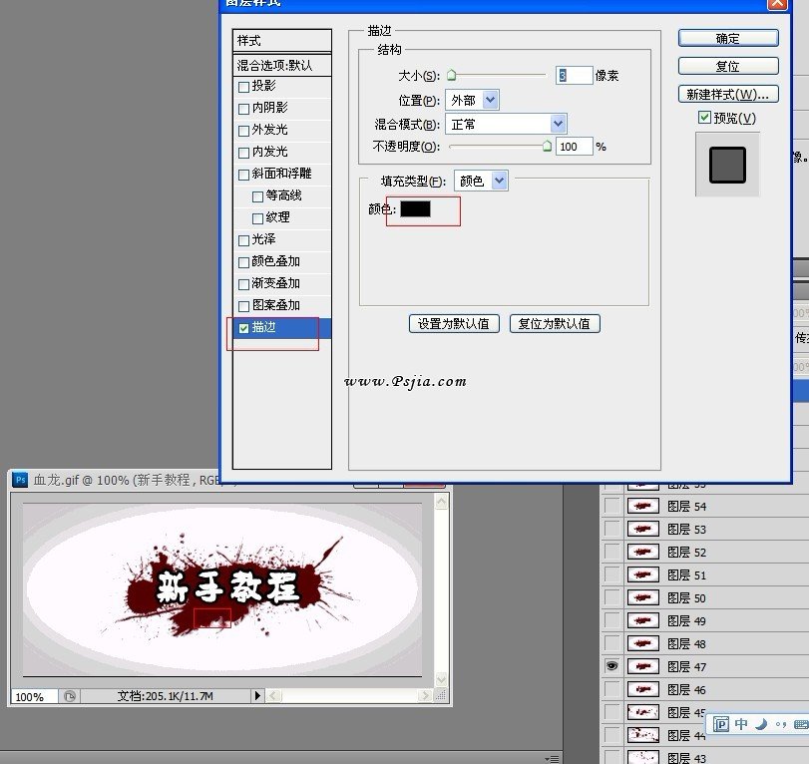Screen dimensions: 809x764
Task: Open the document info arrow menu
Action: click(x=257, y=696)
